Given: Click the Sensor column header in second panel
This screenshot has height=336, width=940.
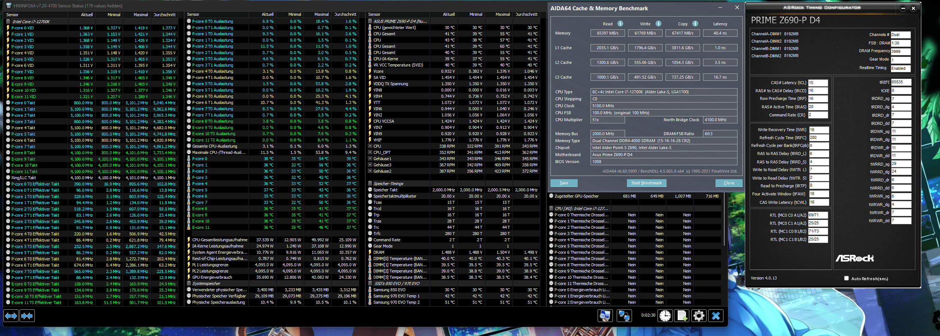Looking at the screenshot, I should (217, 14).
